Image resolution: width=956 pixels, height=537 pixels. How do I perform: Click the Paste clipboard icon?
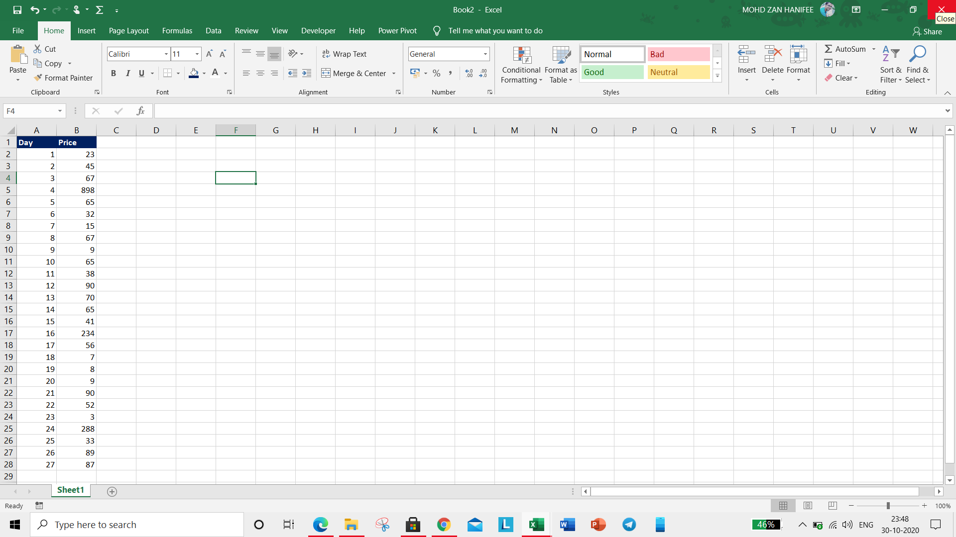tap(18, 54)
